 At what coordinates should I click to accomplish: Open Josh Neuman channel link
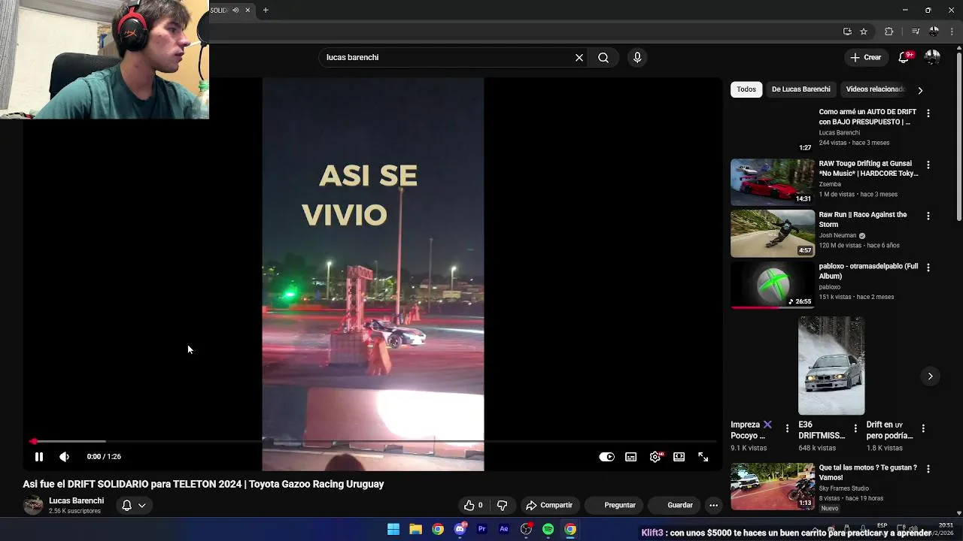(x=837, y=235)
